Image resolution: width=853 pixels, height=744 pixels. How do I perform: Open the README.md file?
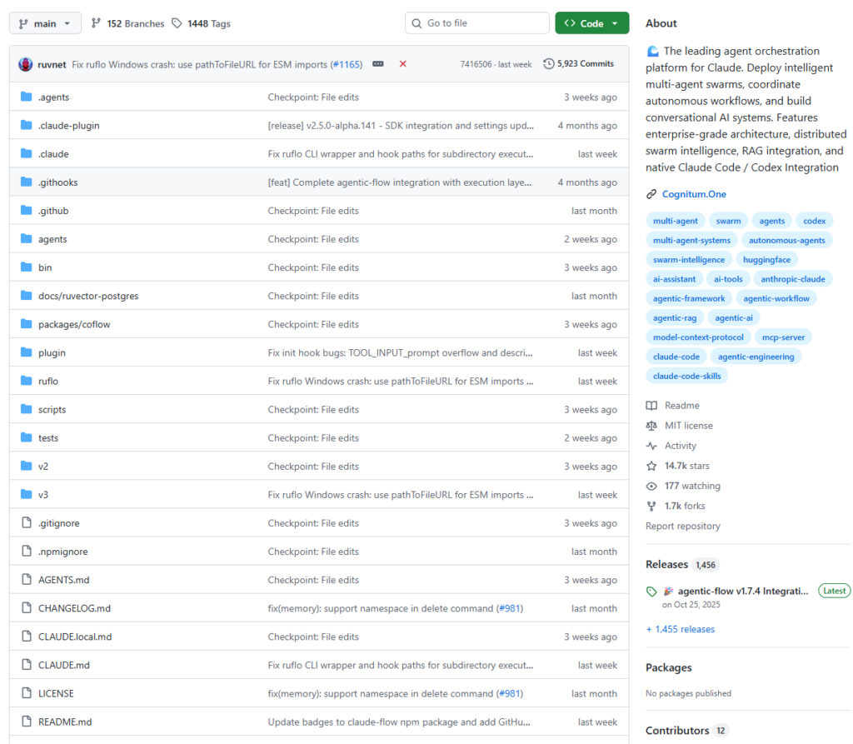pos(65,722)
